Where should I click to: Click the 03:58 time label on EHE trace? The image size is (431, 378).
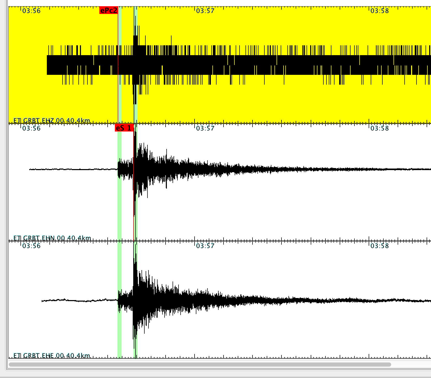pos(380,246)
